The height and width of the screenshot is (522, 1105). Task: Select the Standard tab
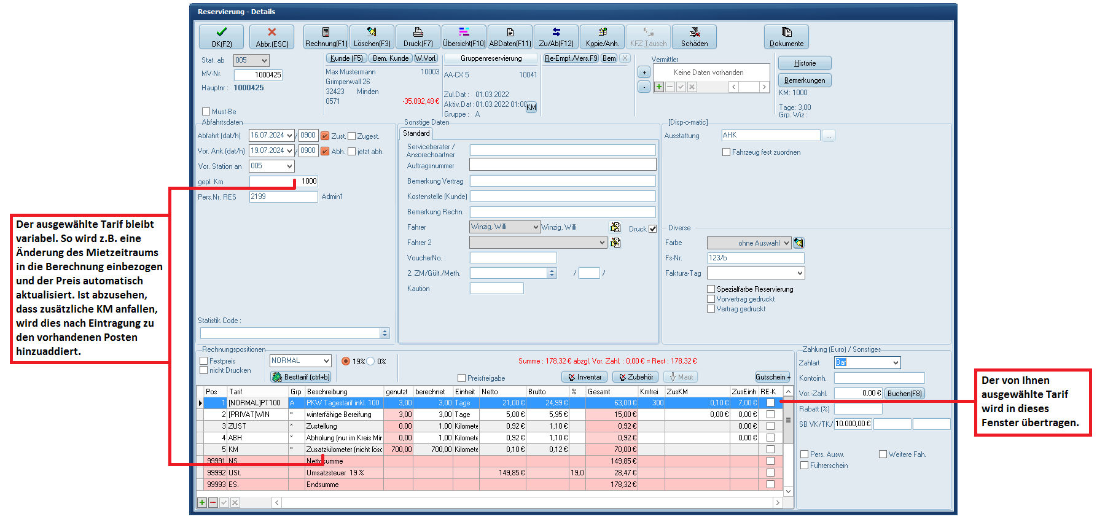click(x=416, y=133)
